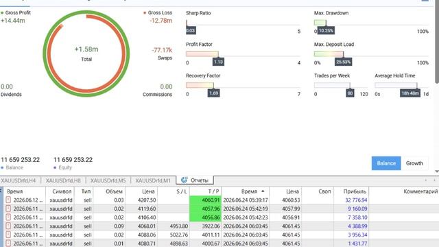This screenshot has width=439, height=247.
Task: Click the Gross Loss legend label
Action: pos(160,12)
